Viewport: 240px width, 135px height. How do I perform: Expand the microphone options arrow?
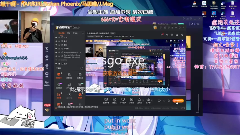[x=143, y=100]
